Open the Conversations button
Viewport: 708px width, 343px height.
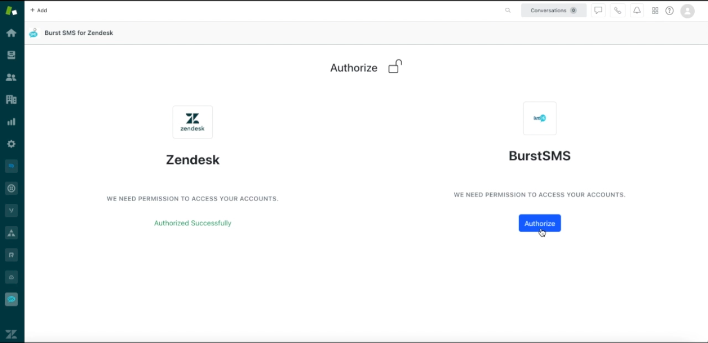554,10
